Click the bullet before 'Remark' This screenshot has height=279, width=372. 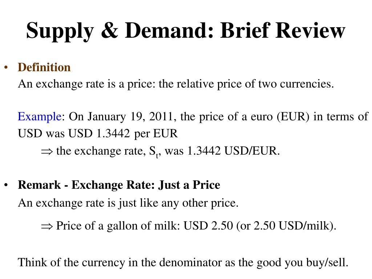pyautogui.click(x=6, y=185)
